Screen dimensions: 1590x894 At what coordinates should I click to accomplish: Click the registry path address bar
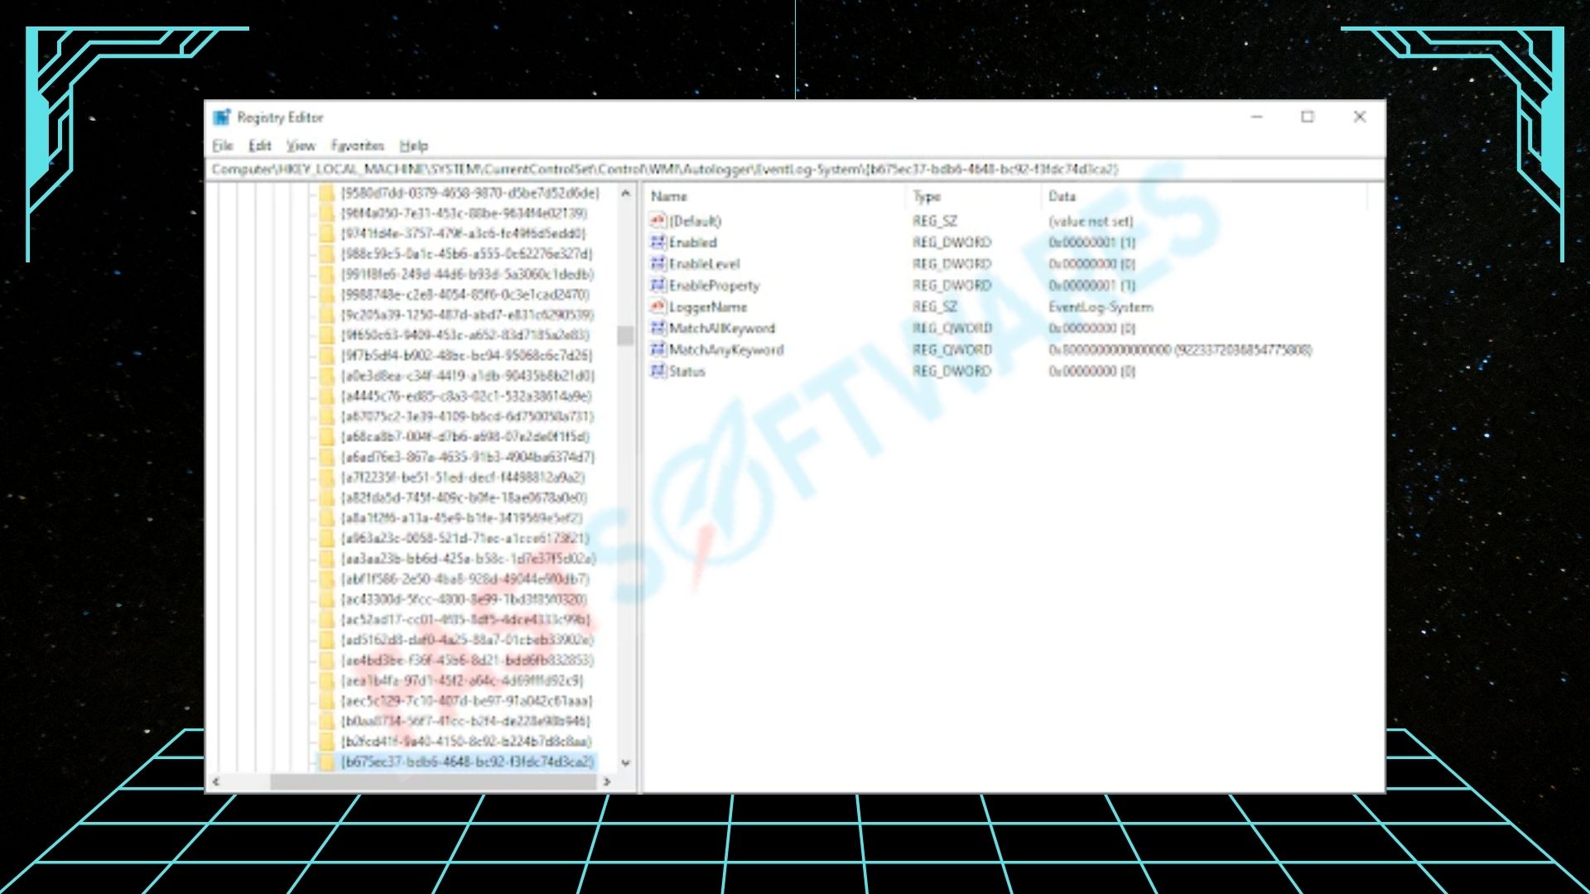point(795,170)
